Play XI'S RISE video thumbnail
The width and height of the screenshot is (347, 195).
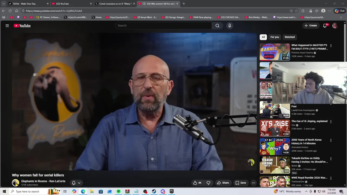click(275, 128)
